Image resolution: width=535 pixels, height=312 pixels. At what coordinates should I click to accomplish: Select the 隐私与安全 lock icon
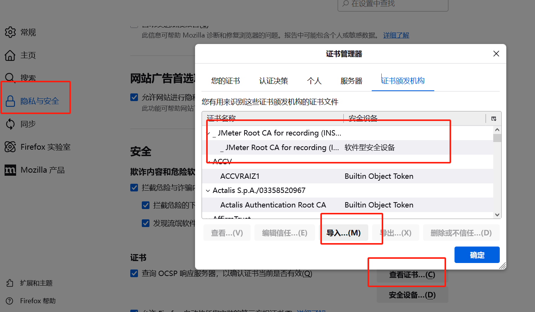[10, 101]
